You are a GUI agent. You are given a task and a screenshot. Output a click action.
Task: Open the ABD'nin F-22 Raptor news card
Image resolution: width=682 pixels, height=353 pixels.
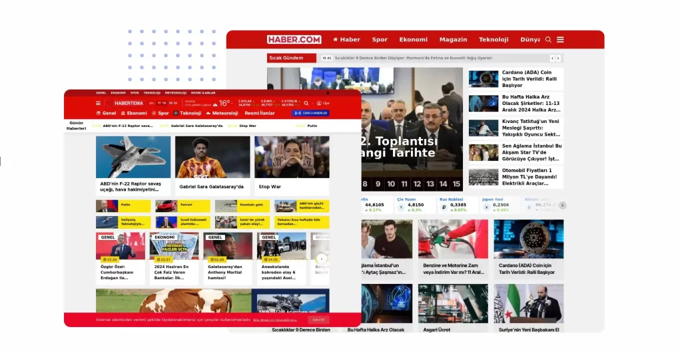[133, 165]
